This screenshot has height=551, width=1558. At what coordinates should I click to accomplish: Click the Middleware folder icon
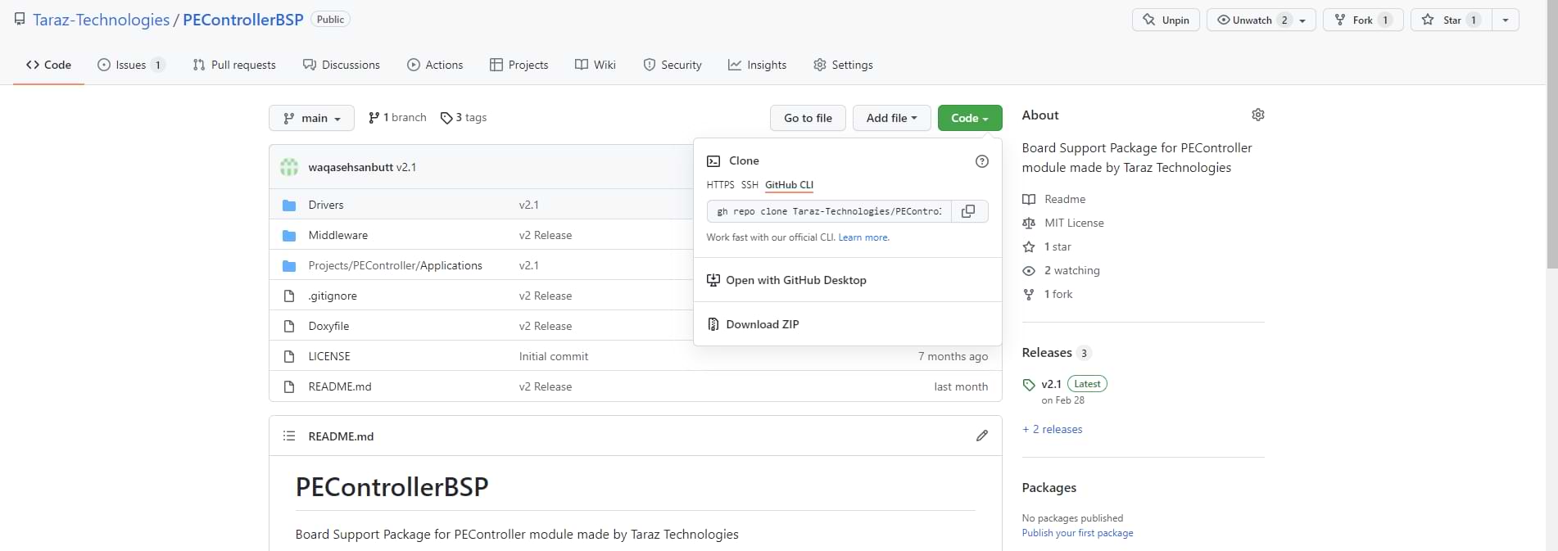click(289, 235)
